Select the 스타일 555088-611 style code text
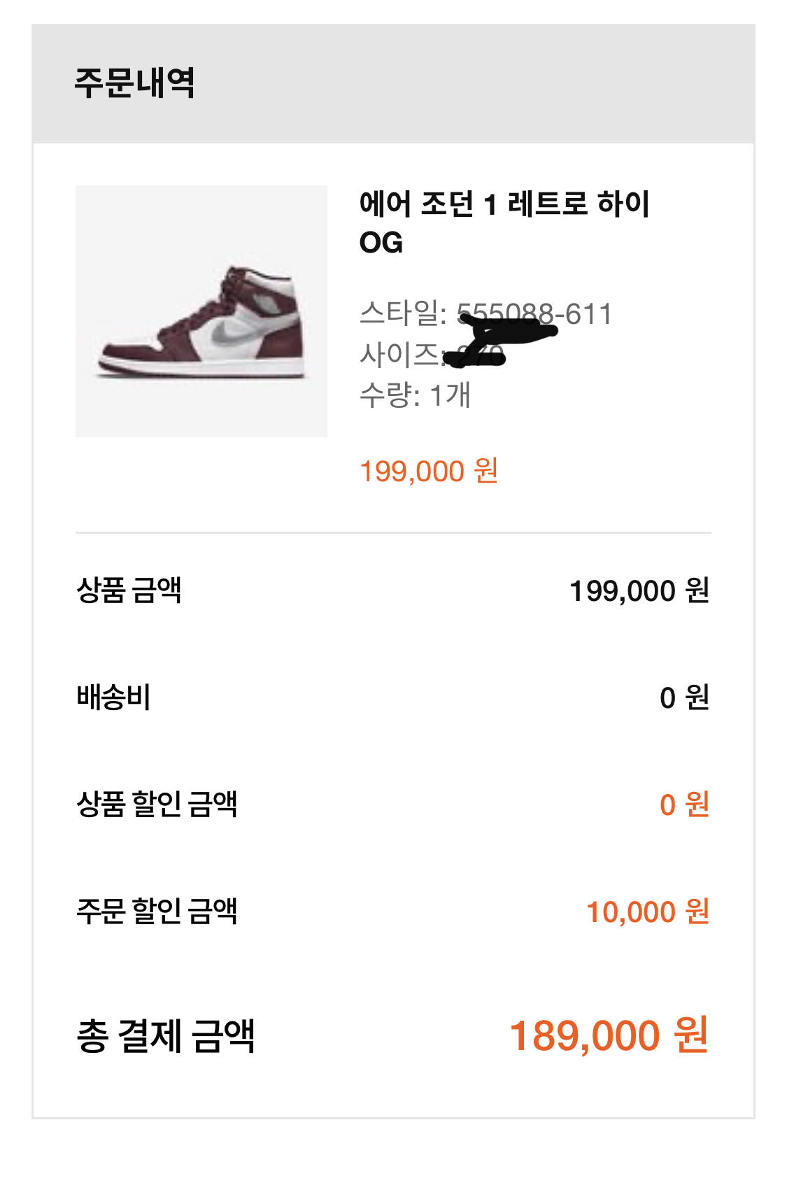 [x=485, y=313]
